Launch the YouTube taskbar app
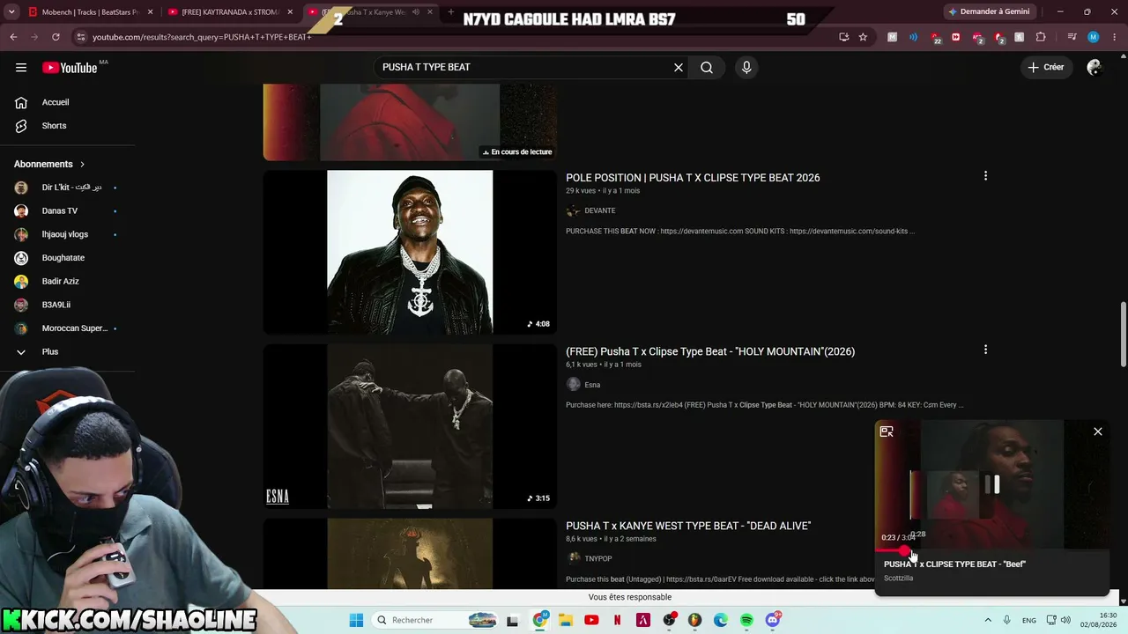This screenshot has height=634, width=1128. [591, 620]
